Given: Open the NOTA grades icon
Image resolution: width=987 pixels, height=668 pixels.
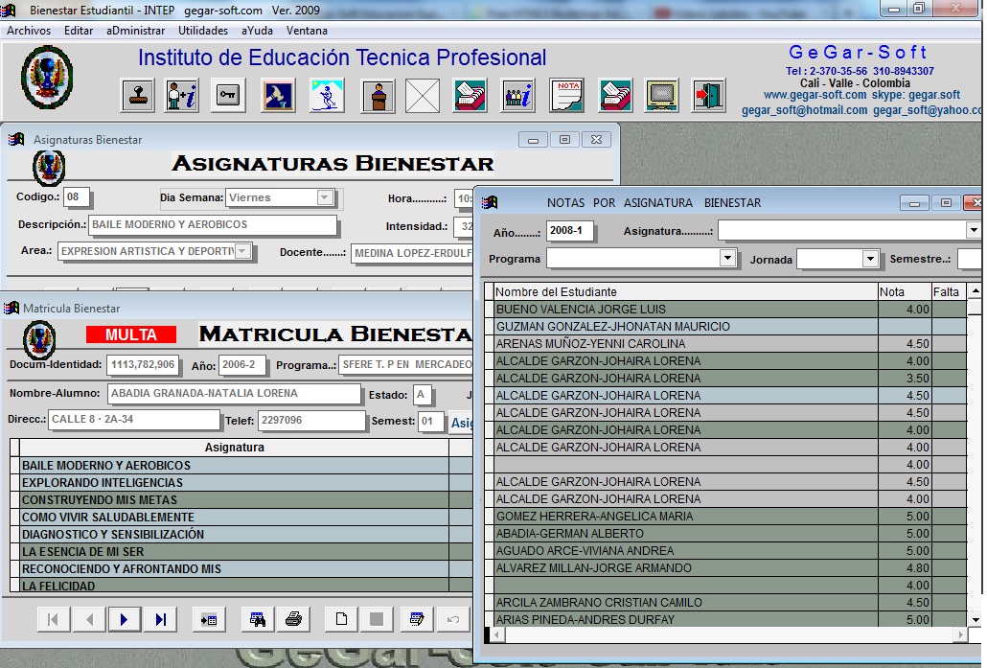Looking at the screenshot, I should (566, 95).
